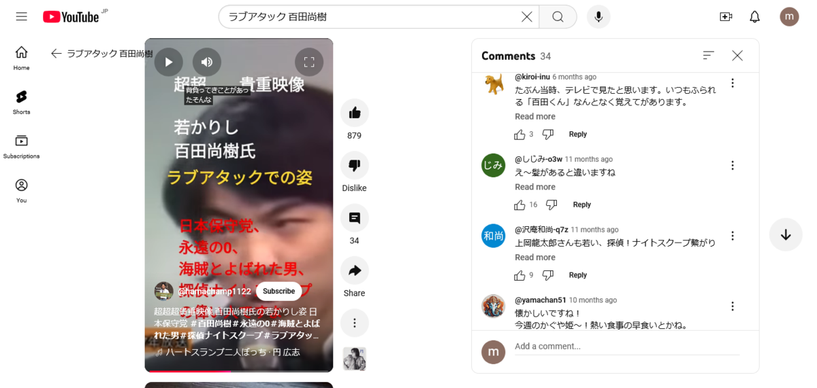The image size is (817, 388).
Task: Open comments sort options
Action: tap(709, 56)
